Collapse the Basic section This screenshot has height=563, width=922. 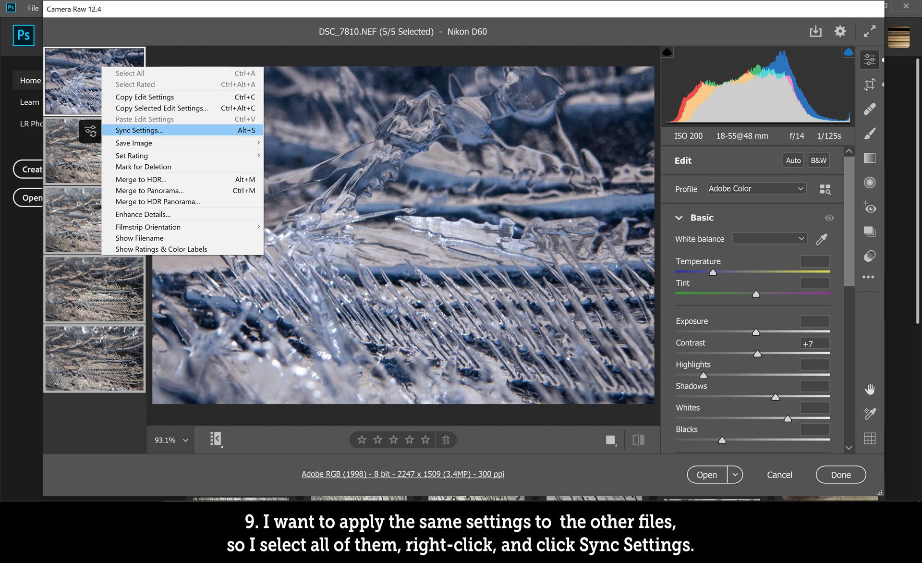[679, 217]
